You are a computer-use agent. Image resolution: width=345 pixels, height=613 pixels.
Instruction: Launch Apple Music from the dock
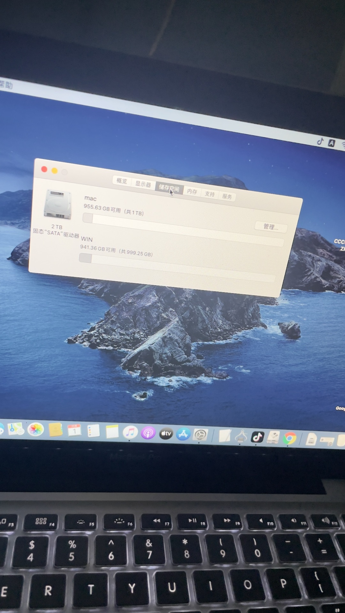pos(130,433)
